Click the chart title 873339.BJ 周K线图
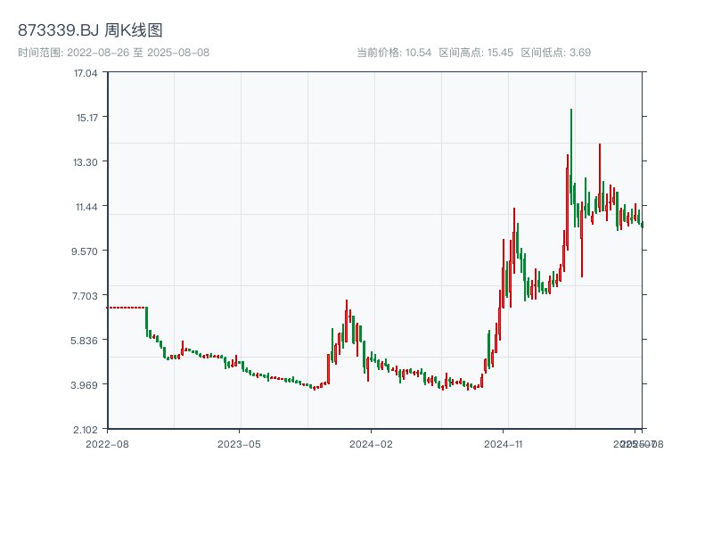The height and width of the screenshot is (535, 713). click(89, 29)
